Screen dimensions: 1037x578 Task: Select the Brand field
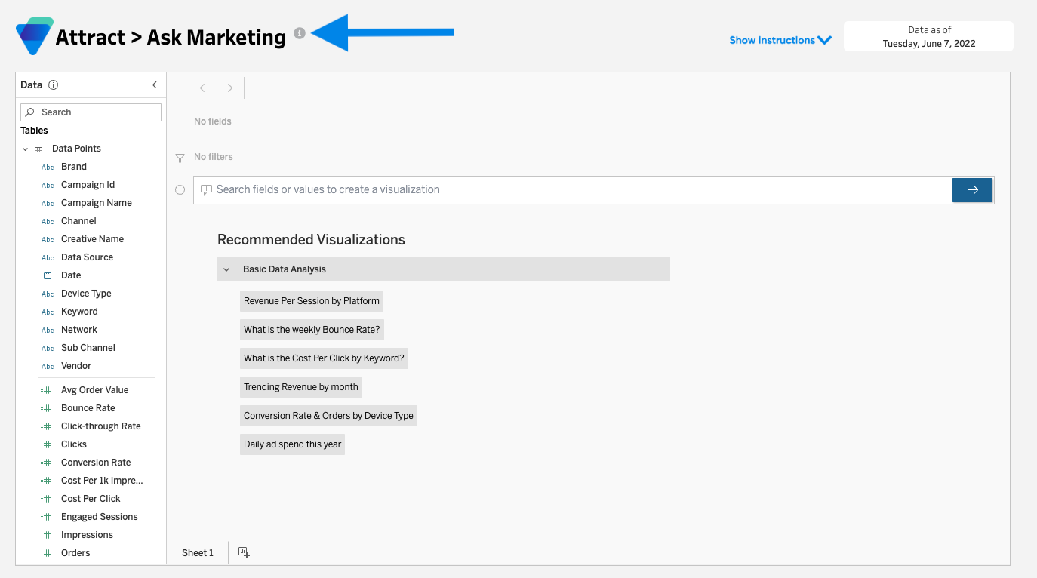74,167
